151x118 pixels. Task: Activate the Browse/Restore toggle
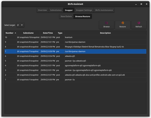[x=83, y=17]
